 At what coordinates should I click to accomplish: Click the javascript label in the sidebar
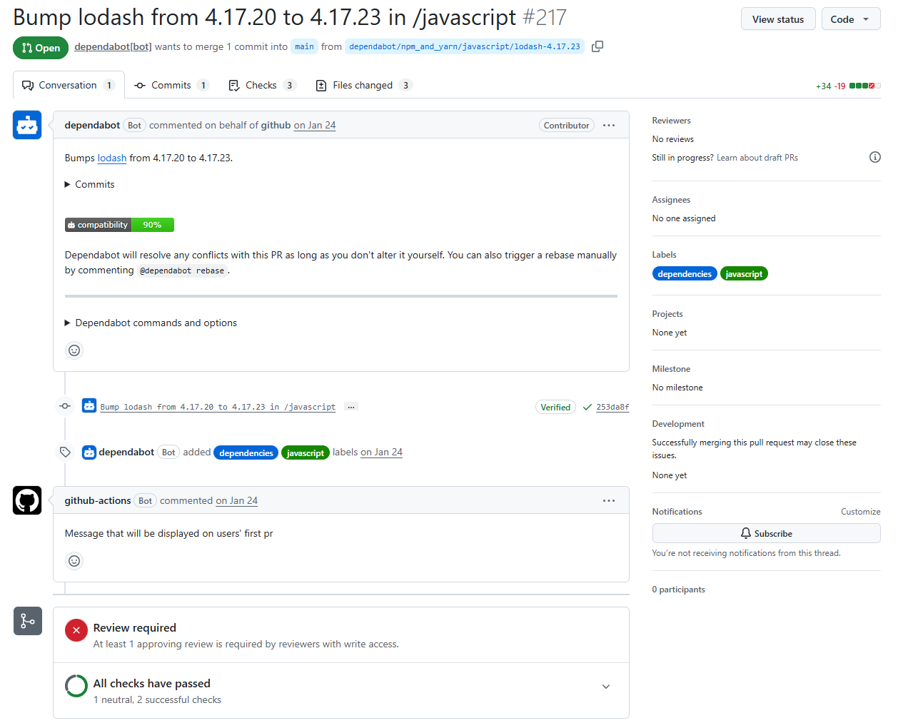[x=744, y=274]
